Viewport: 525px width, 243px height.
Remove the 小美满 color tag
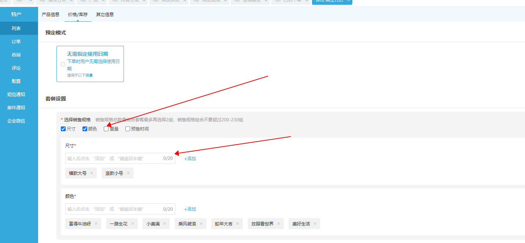tap(165, 224)
